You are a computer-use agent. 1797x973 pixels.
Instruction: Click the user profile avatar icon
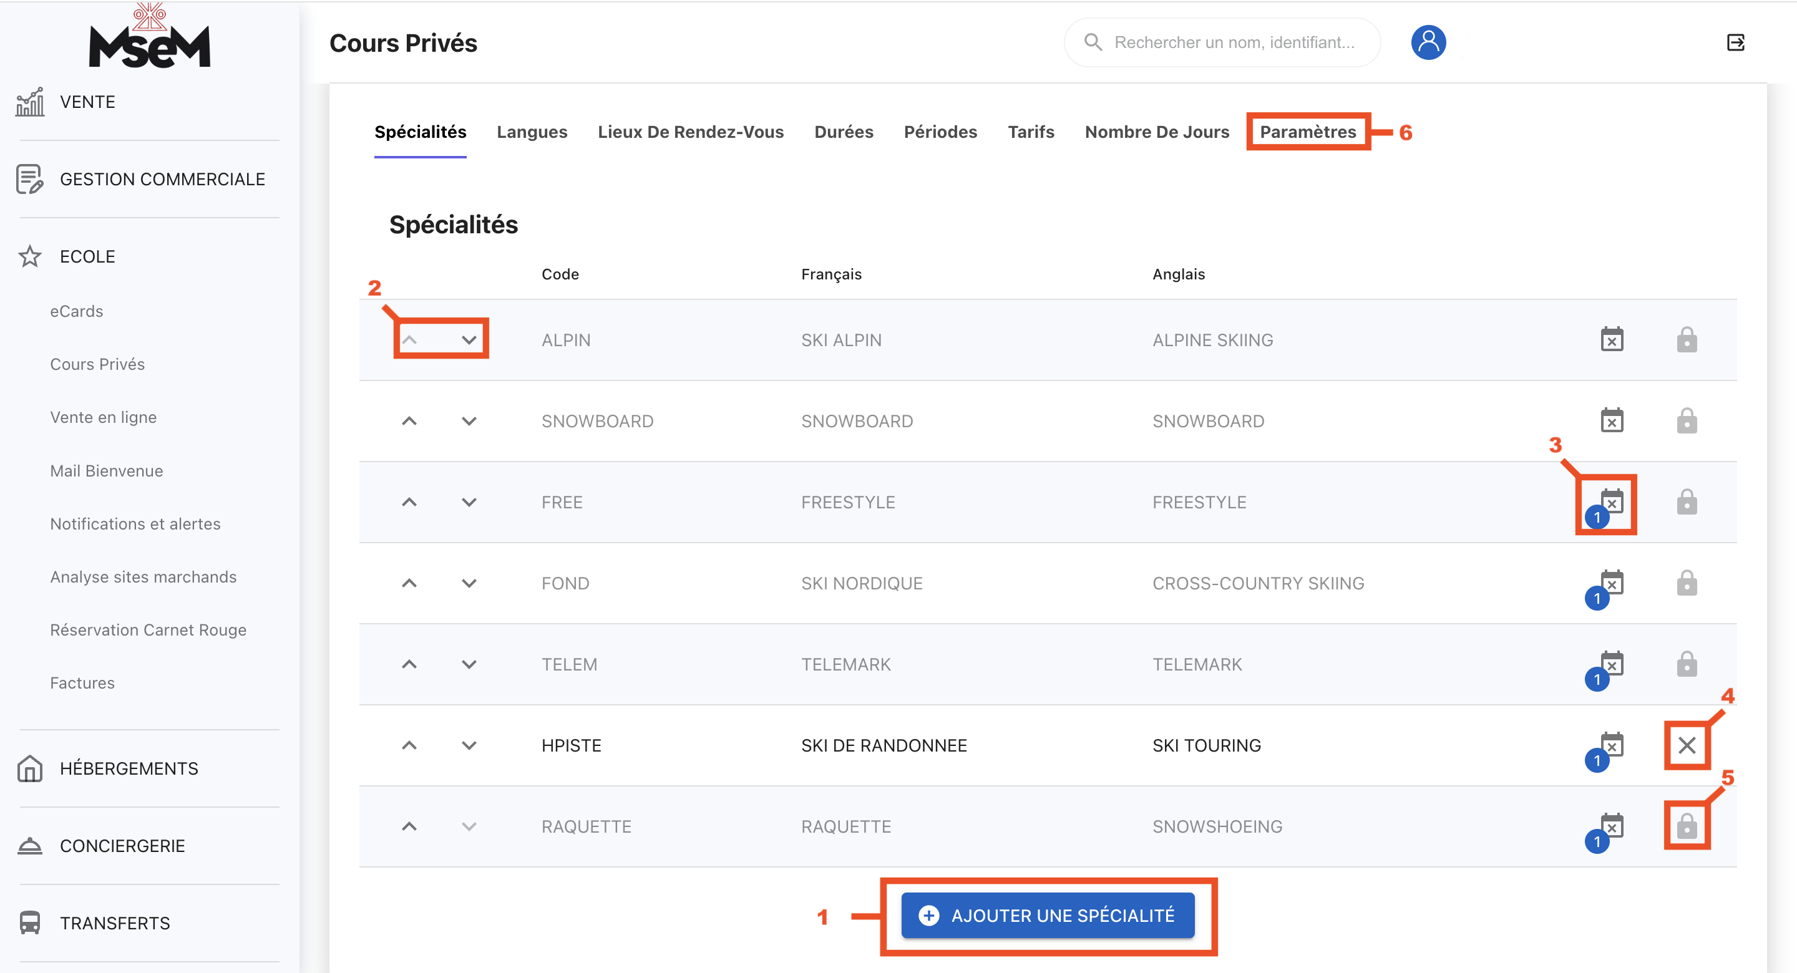coord(1428,42)
